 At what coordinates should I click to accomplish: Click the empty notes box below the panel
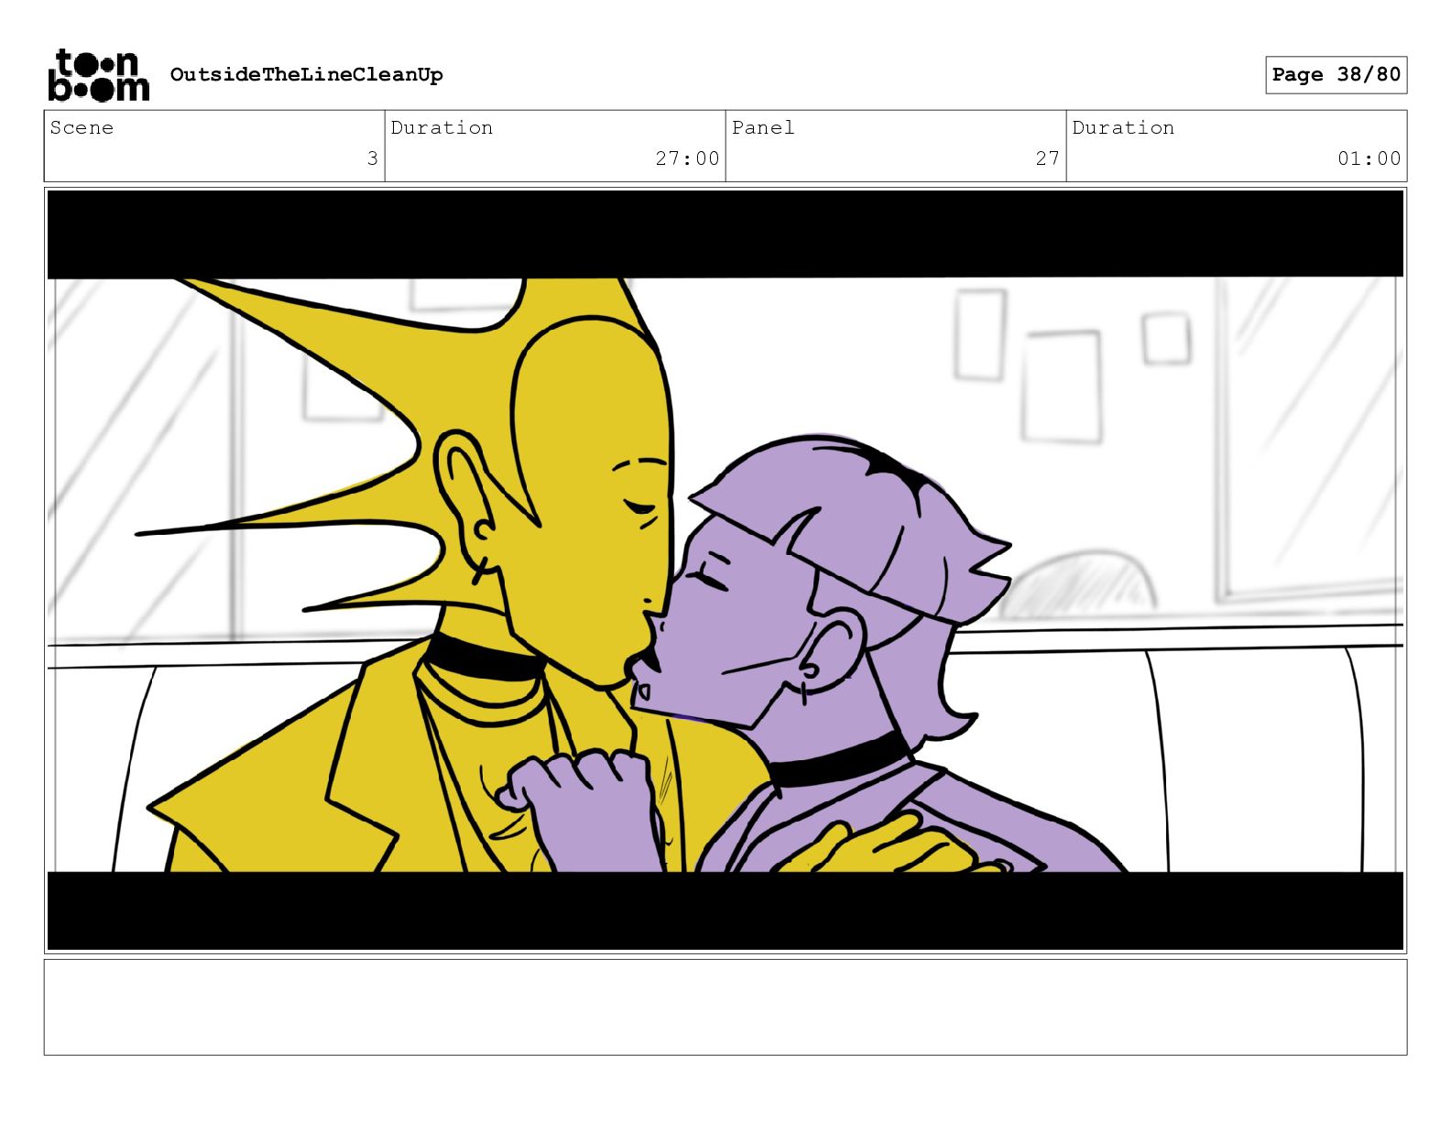pyautogui.click(x=725, y=1007)
